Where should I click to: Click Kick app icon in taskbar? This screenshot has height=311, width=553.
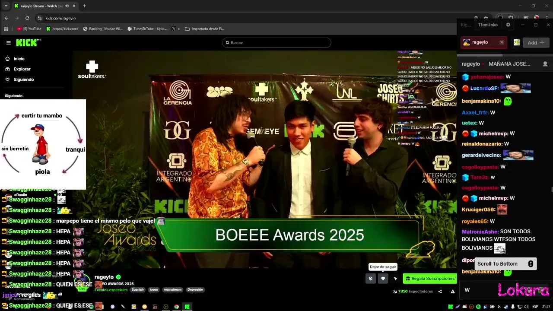click(x=187, y=307)
